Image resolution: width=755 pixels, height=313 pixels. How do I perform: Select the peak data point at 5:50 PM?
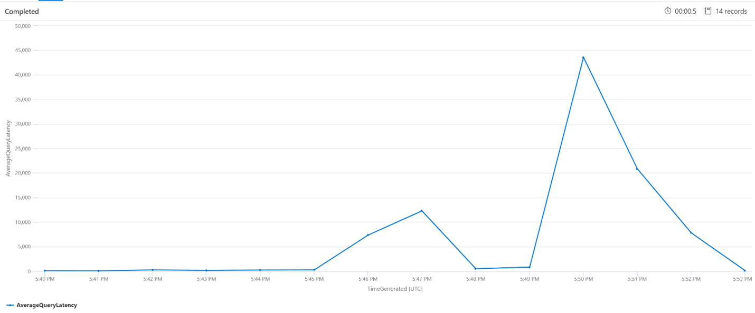583,57
